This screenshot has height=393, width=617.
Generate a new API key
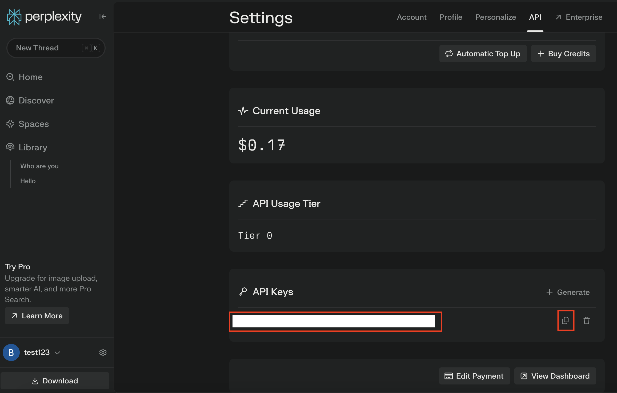(x=568, y=292)
